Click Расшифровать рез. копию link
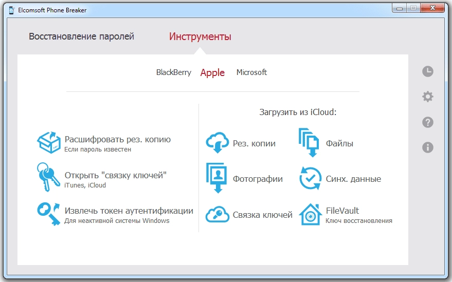The width and height of the screenshot is (452, 282). [118, 139]
